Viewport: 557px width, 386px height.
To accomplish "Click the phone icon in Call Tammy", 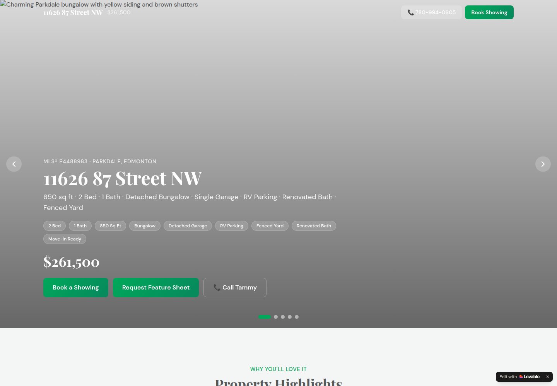I will (217, 288).
